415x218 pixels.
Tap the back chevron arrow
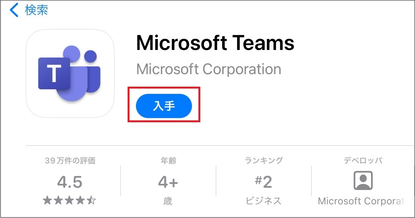point(14,10)
